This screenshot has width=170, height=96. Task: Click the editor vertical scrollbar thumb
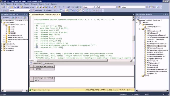click(x=133, y=38)
